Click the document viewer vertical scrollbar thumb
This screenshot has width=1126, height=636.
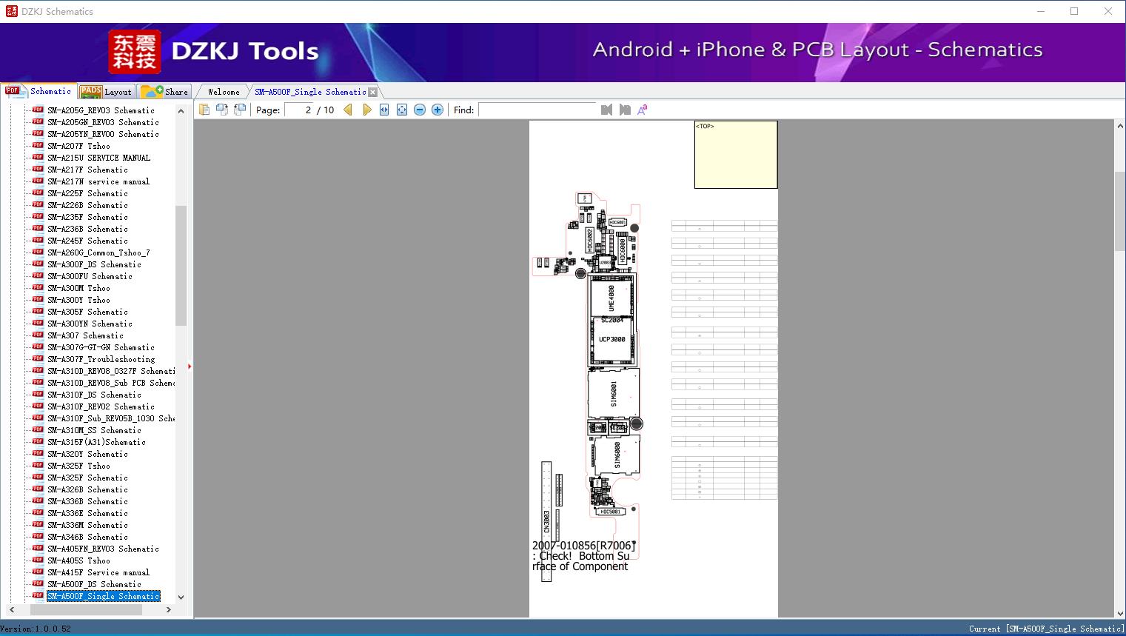pos(1120,212)
